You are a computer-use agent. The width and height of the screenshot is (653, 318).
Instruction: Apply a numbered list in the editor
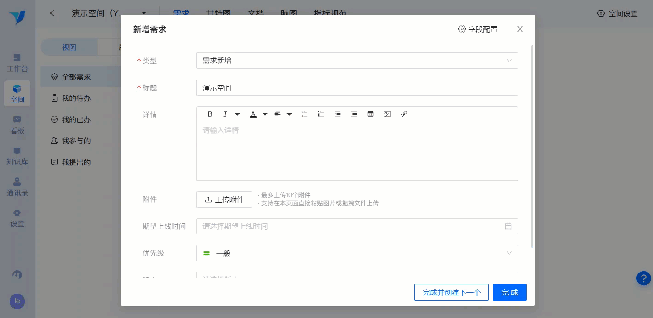coord(321,114)
